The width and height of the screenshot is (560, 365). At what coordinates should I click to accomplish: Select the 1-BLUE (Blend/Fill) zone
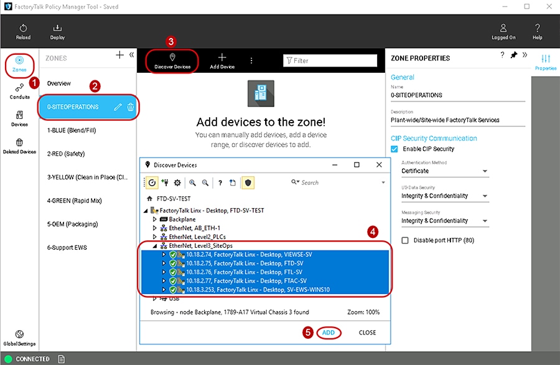(72, 130)
